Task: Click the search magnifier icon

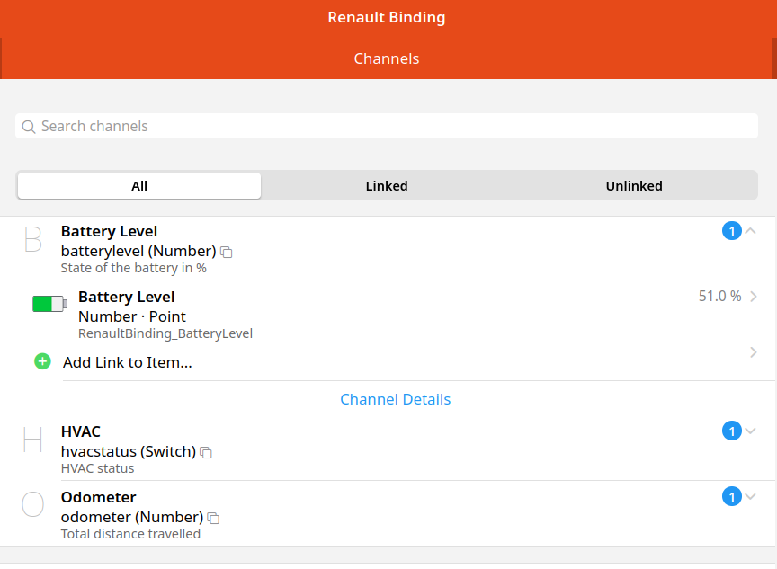Action: coord(29,127)
